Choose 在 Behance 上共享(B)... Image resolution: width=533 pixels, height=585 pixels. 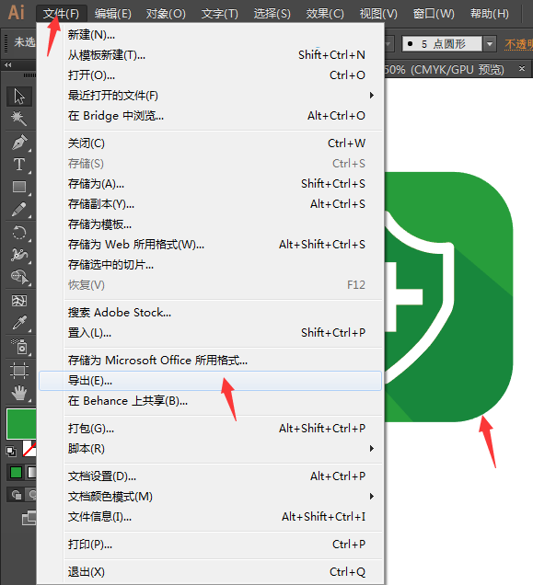(210, 401)
